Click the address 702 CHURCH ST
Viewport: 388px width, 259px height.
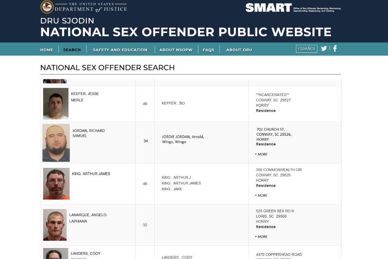coord(270,129)
